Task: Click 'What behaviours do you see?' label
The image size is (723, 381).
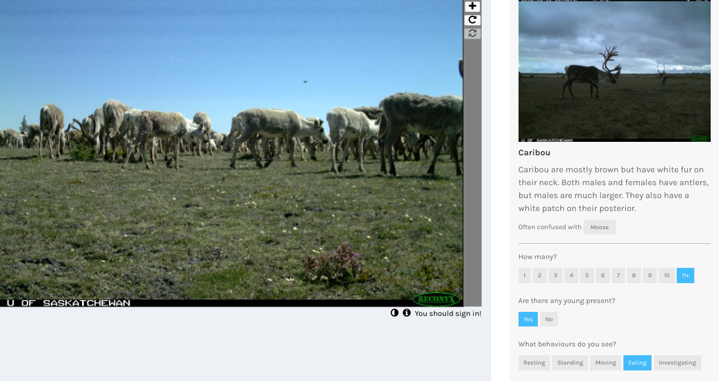Action: [x=567, y=344]
